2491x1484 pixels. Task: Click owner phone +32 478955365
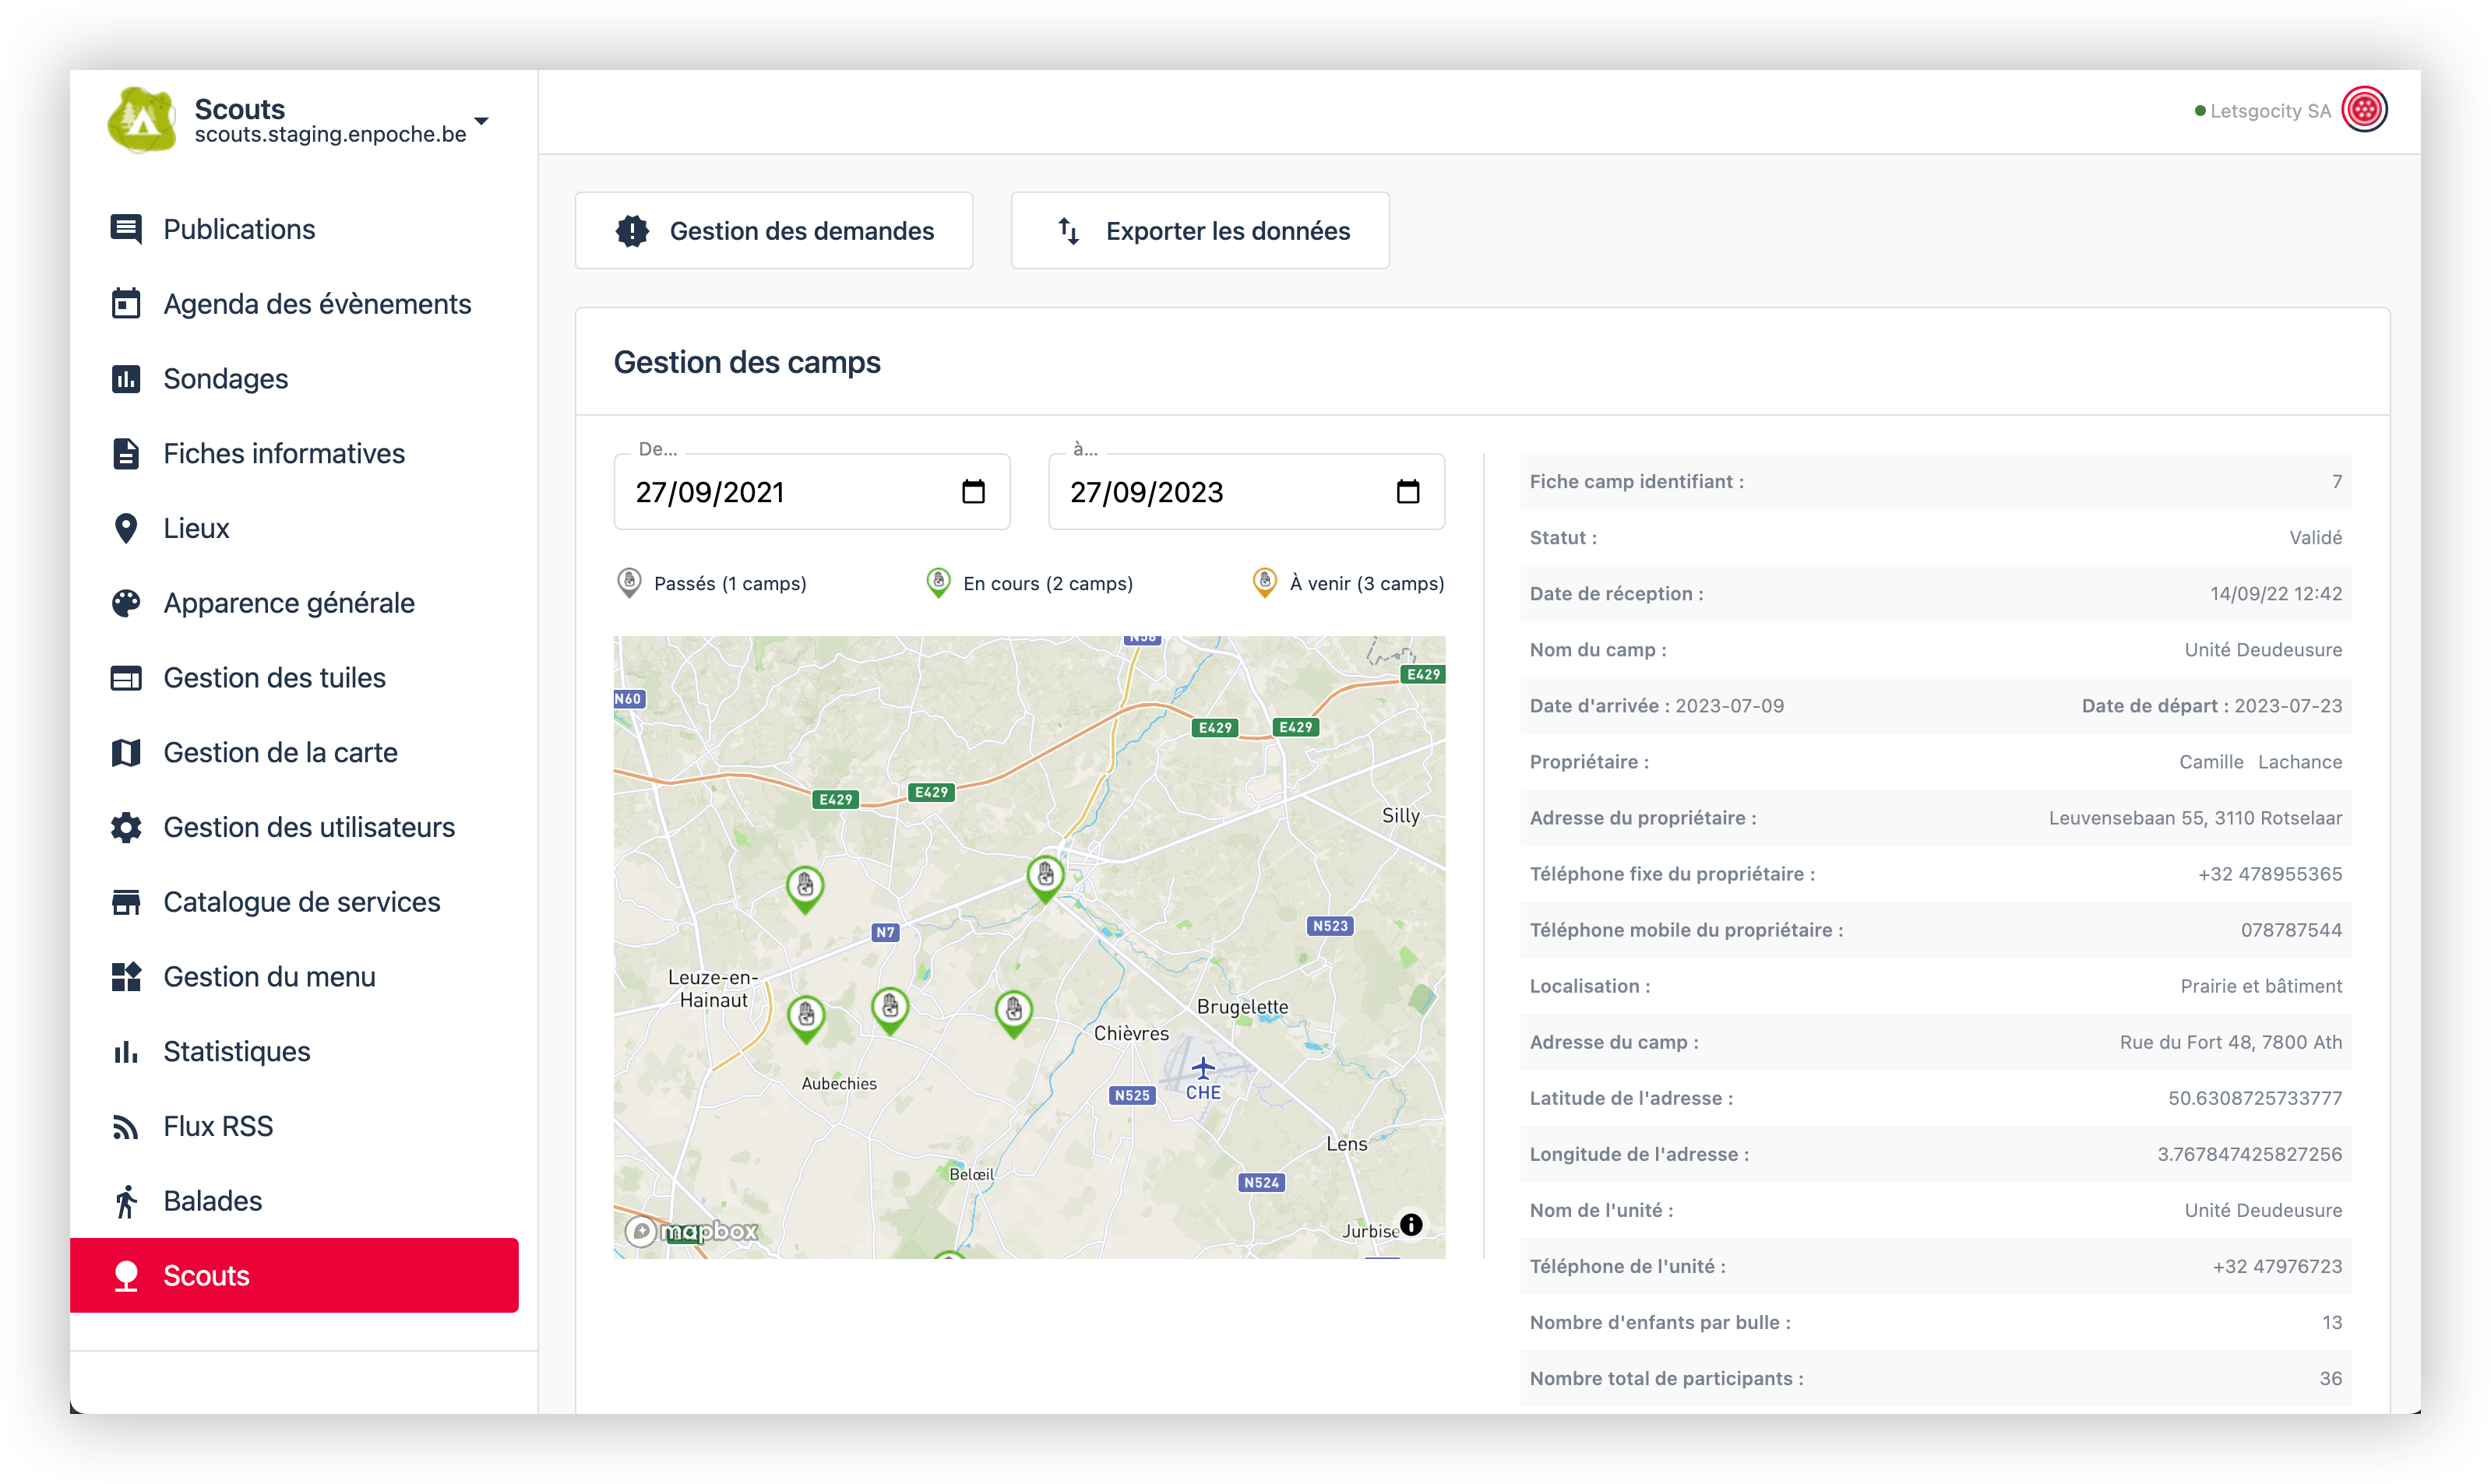(2269, 873)
